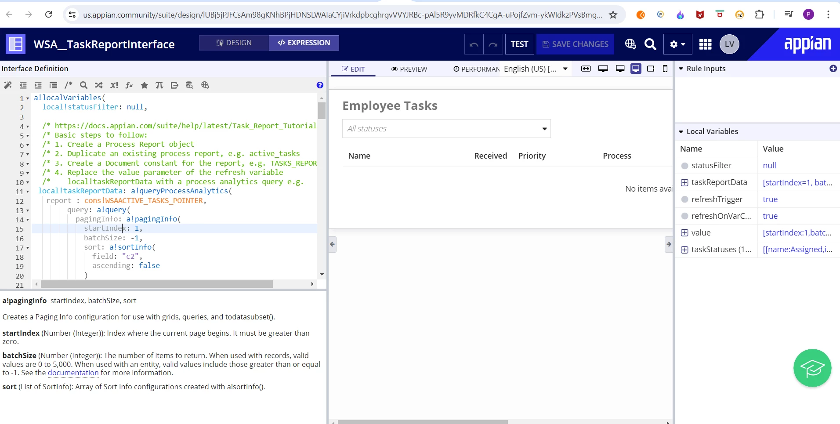The height and width of the screenshot is (424, 840).
Task: Click the x! variable toolbar icon
Action: point(114,85)
